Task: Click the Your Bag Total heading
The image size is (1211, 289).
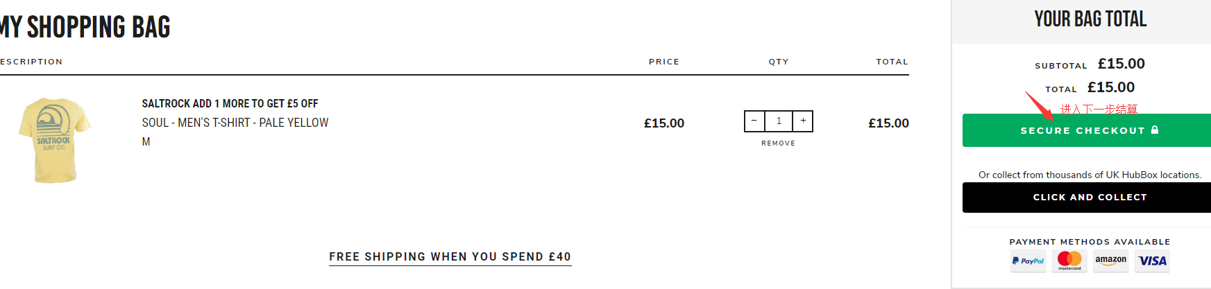Action: pyautogui.click(x=1090, y=19)
